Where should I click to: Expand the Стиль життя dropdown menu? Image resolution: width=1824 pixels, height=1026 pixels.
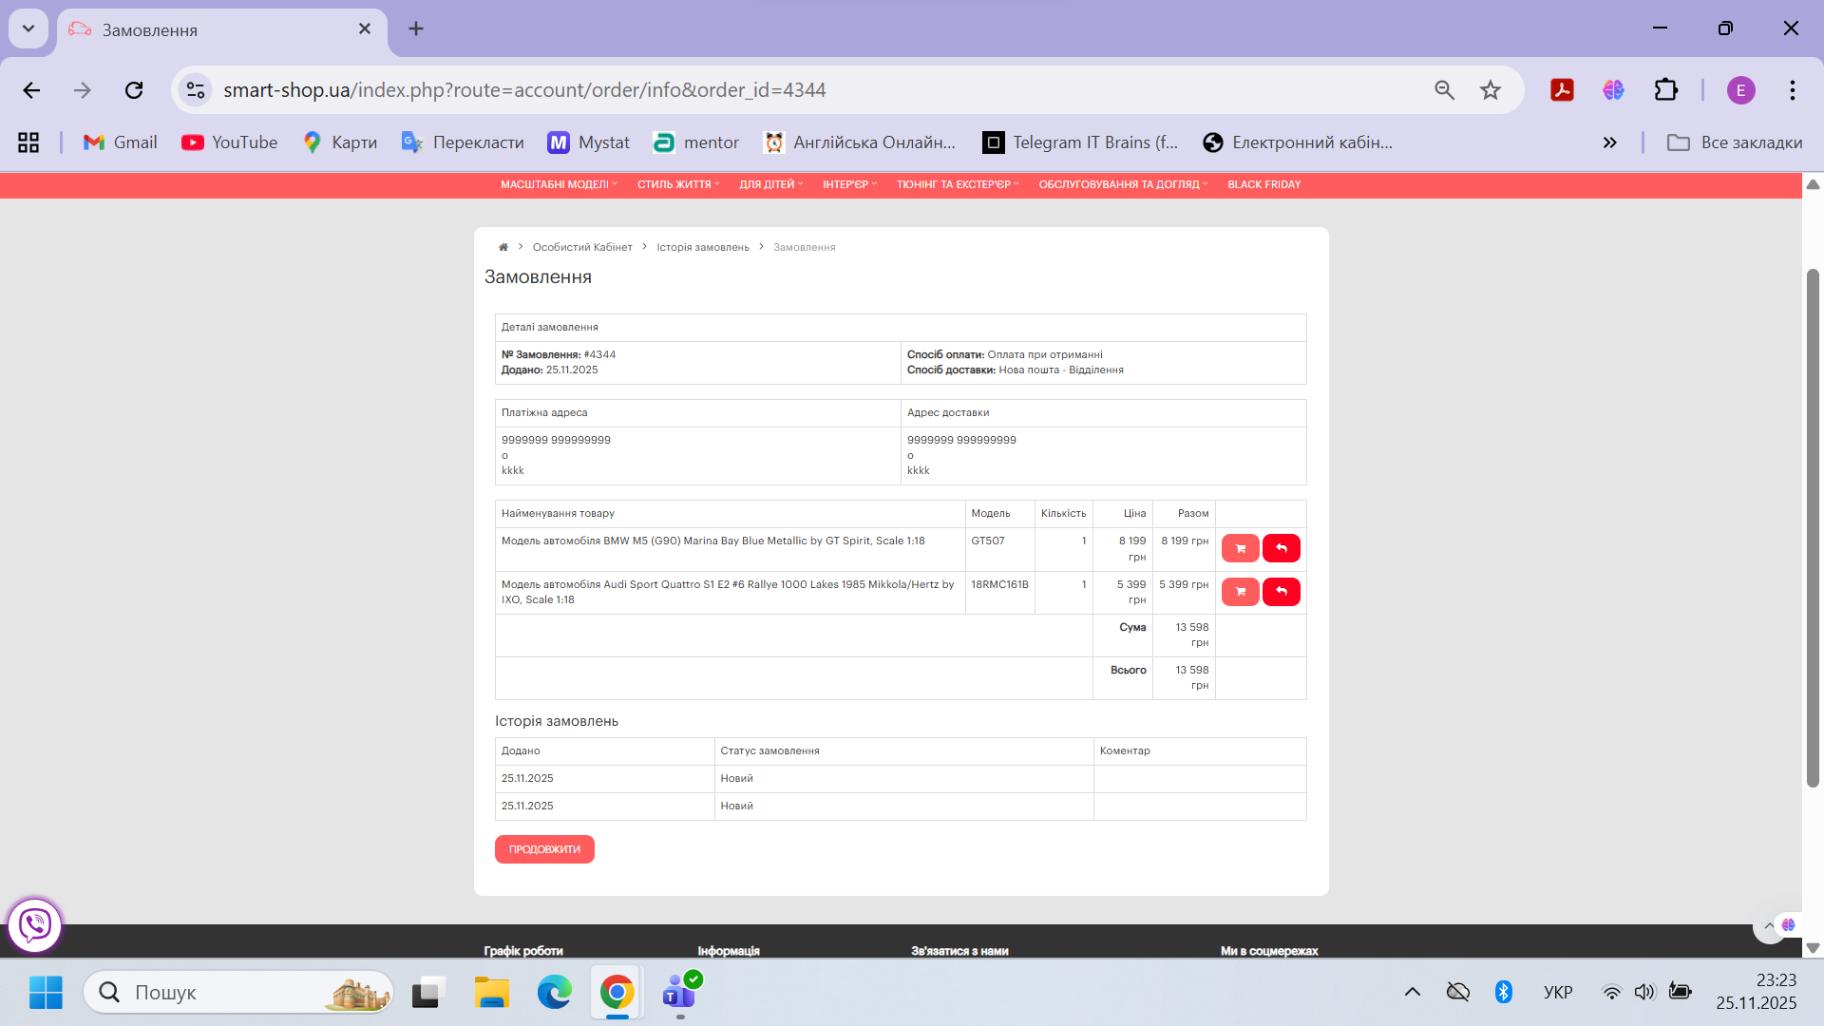coord(677,184)
